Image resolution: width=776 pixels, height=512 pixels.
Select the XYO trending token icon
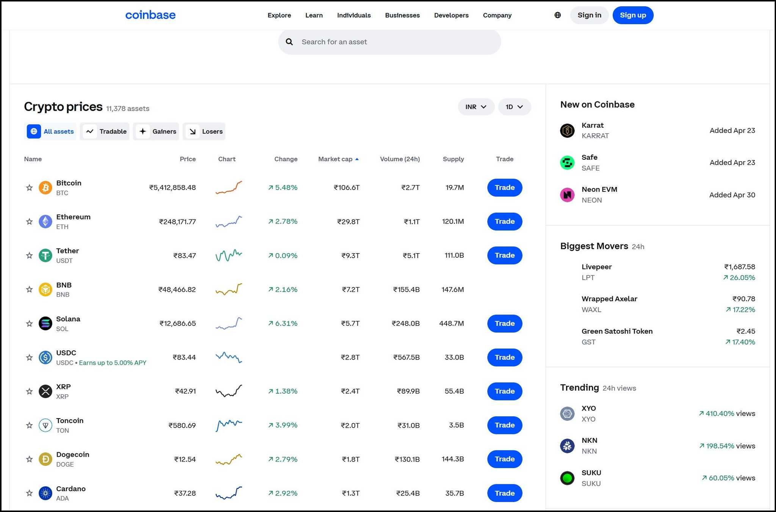[x=567, y=414]
